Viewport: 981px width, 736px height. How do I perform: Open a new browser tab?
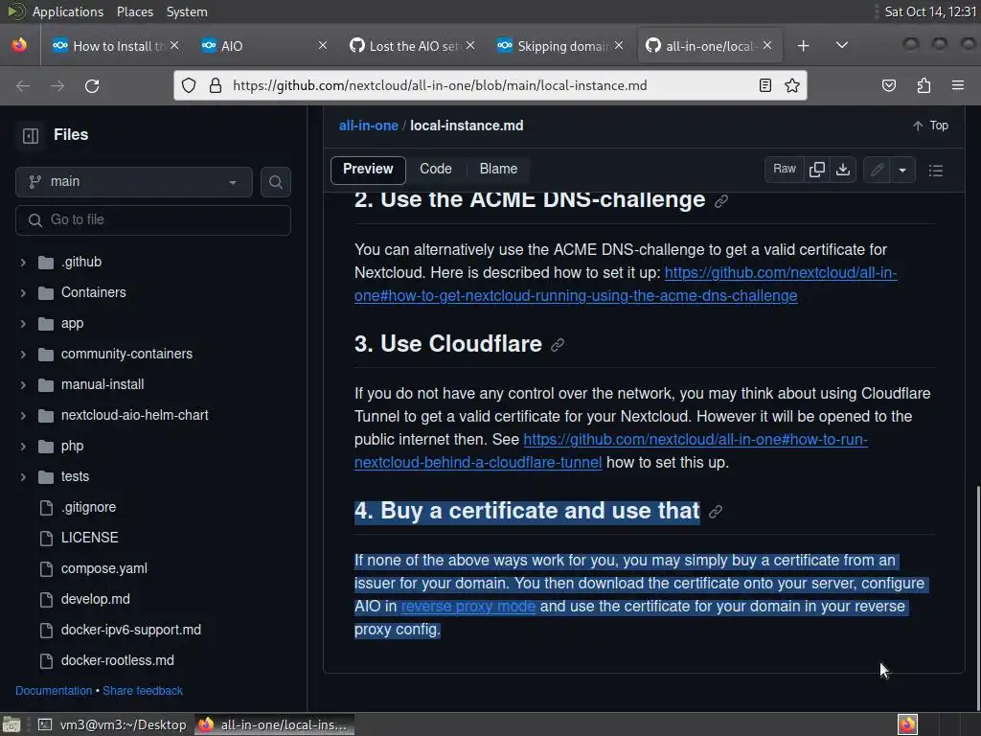(804, 46)
